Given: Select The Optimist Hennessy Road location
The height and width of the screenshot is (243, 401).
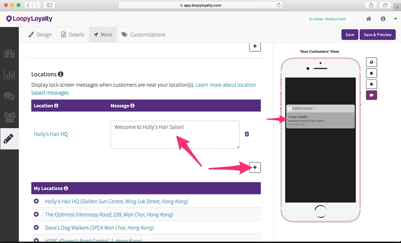Looking at the screenshot, I should point(109,215).
